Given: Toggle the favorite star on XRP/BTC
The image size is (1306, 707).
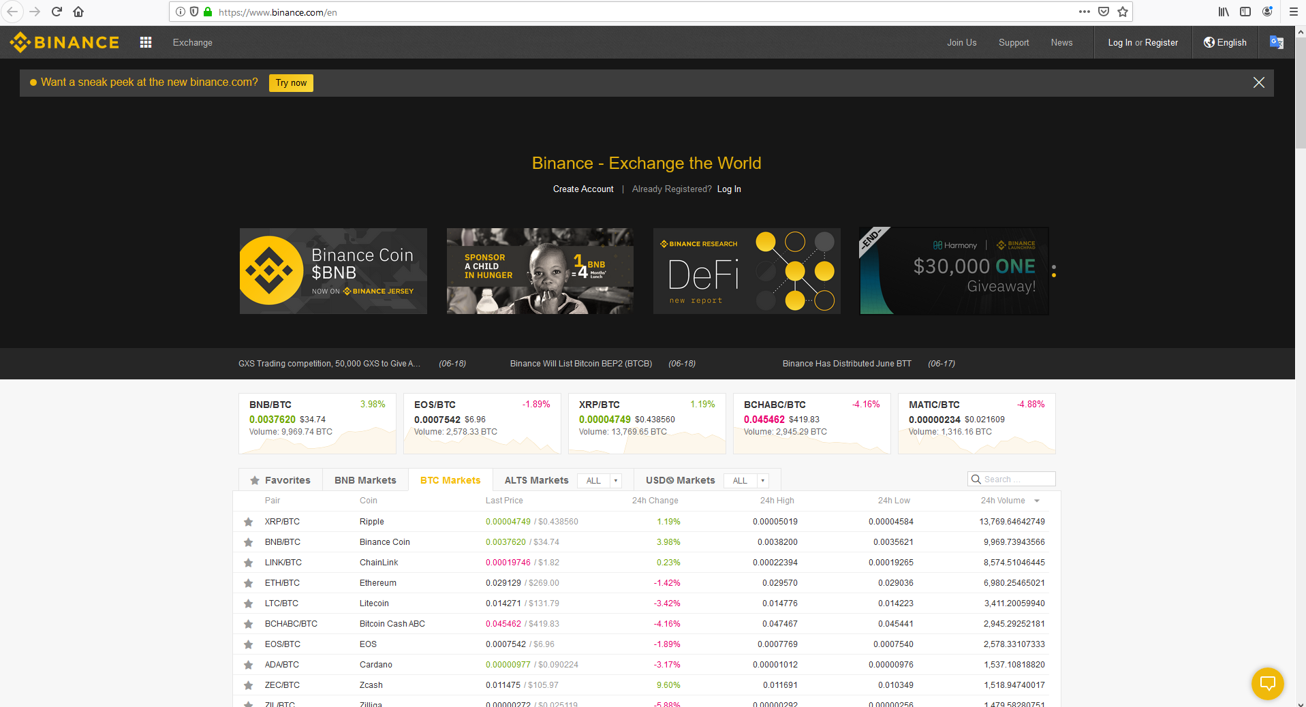Looking at the screenshot, I should (x=248, y=522).
